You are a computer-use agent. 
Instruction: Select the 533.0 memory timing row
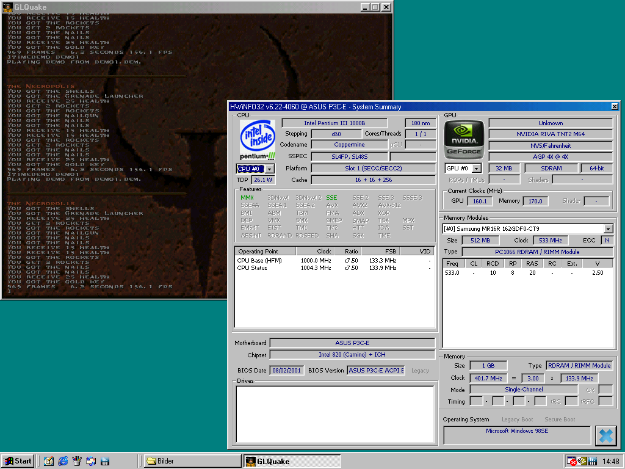coord(528,273)
